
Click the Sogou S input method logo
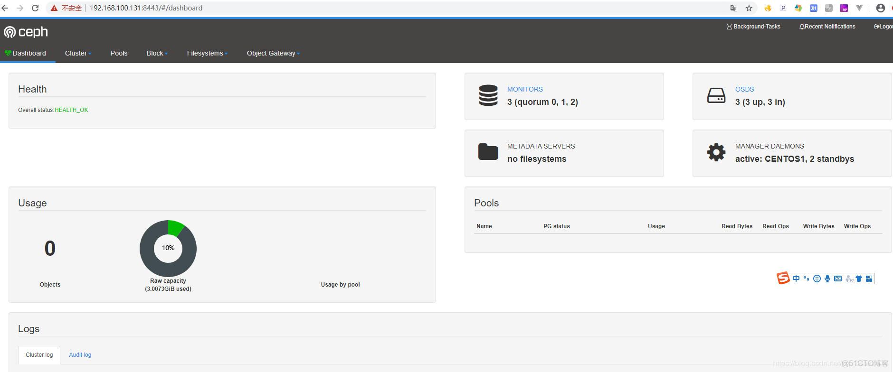pos(783,278)
